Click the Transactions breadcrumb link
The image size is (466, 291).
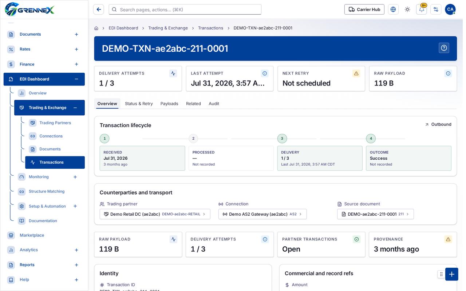pos(210,28)
